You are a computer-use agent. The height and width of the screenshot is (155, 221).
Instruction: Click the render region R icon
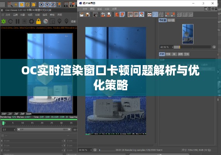tap(24, 21)
